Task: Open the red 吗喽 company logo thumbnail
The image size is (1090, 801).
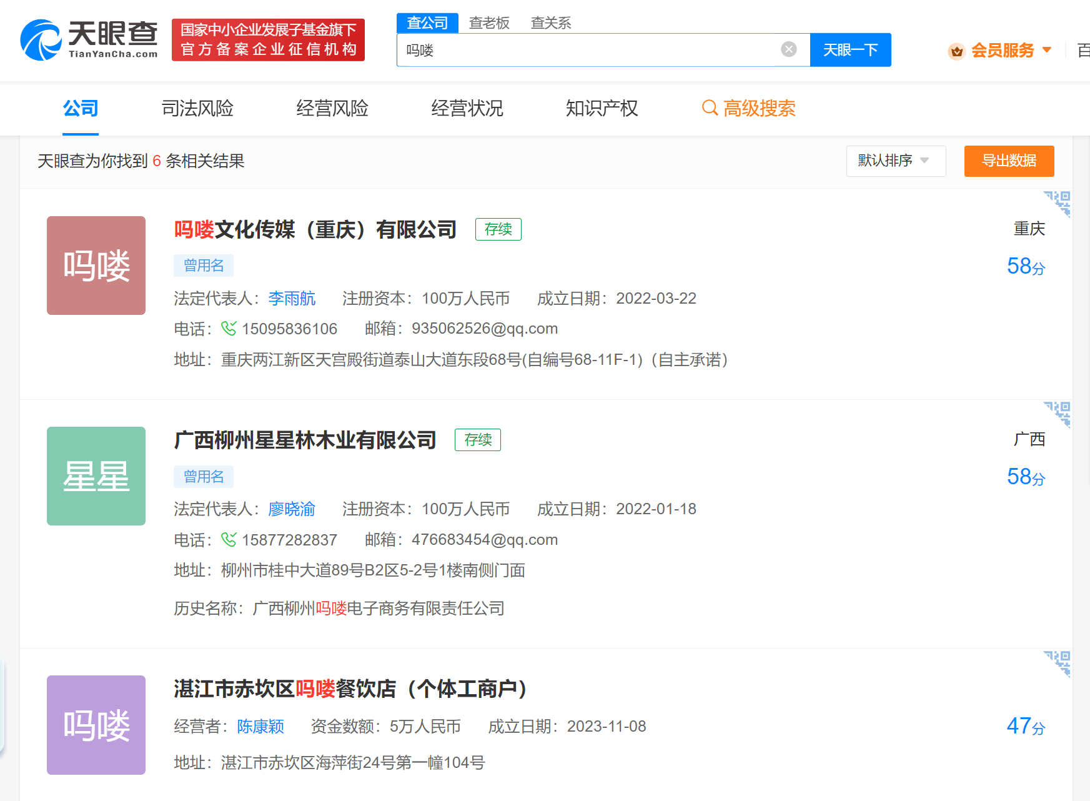Action: [96, 266]
